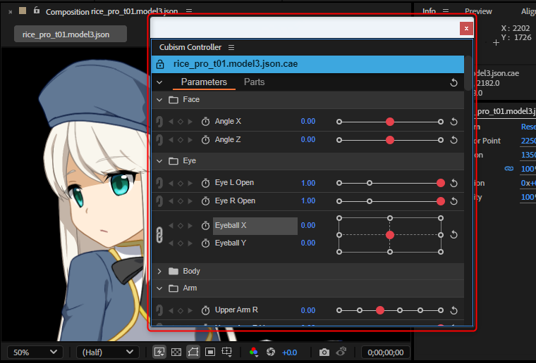The height and width of the screenshot is (363, 536).
Task: Click the Upper Arm R slider handle
Action: tap(379, 310)
